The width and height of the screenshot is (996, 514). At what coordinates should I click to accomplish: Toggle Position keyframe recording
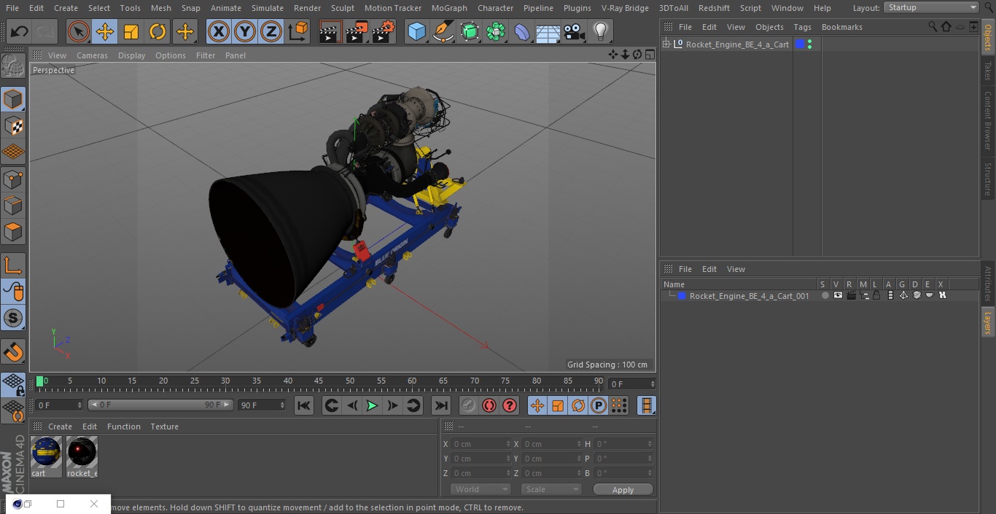click(537, 405)
